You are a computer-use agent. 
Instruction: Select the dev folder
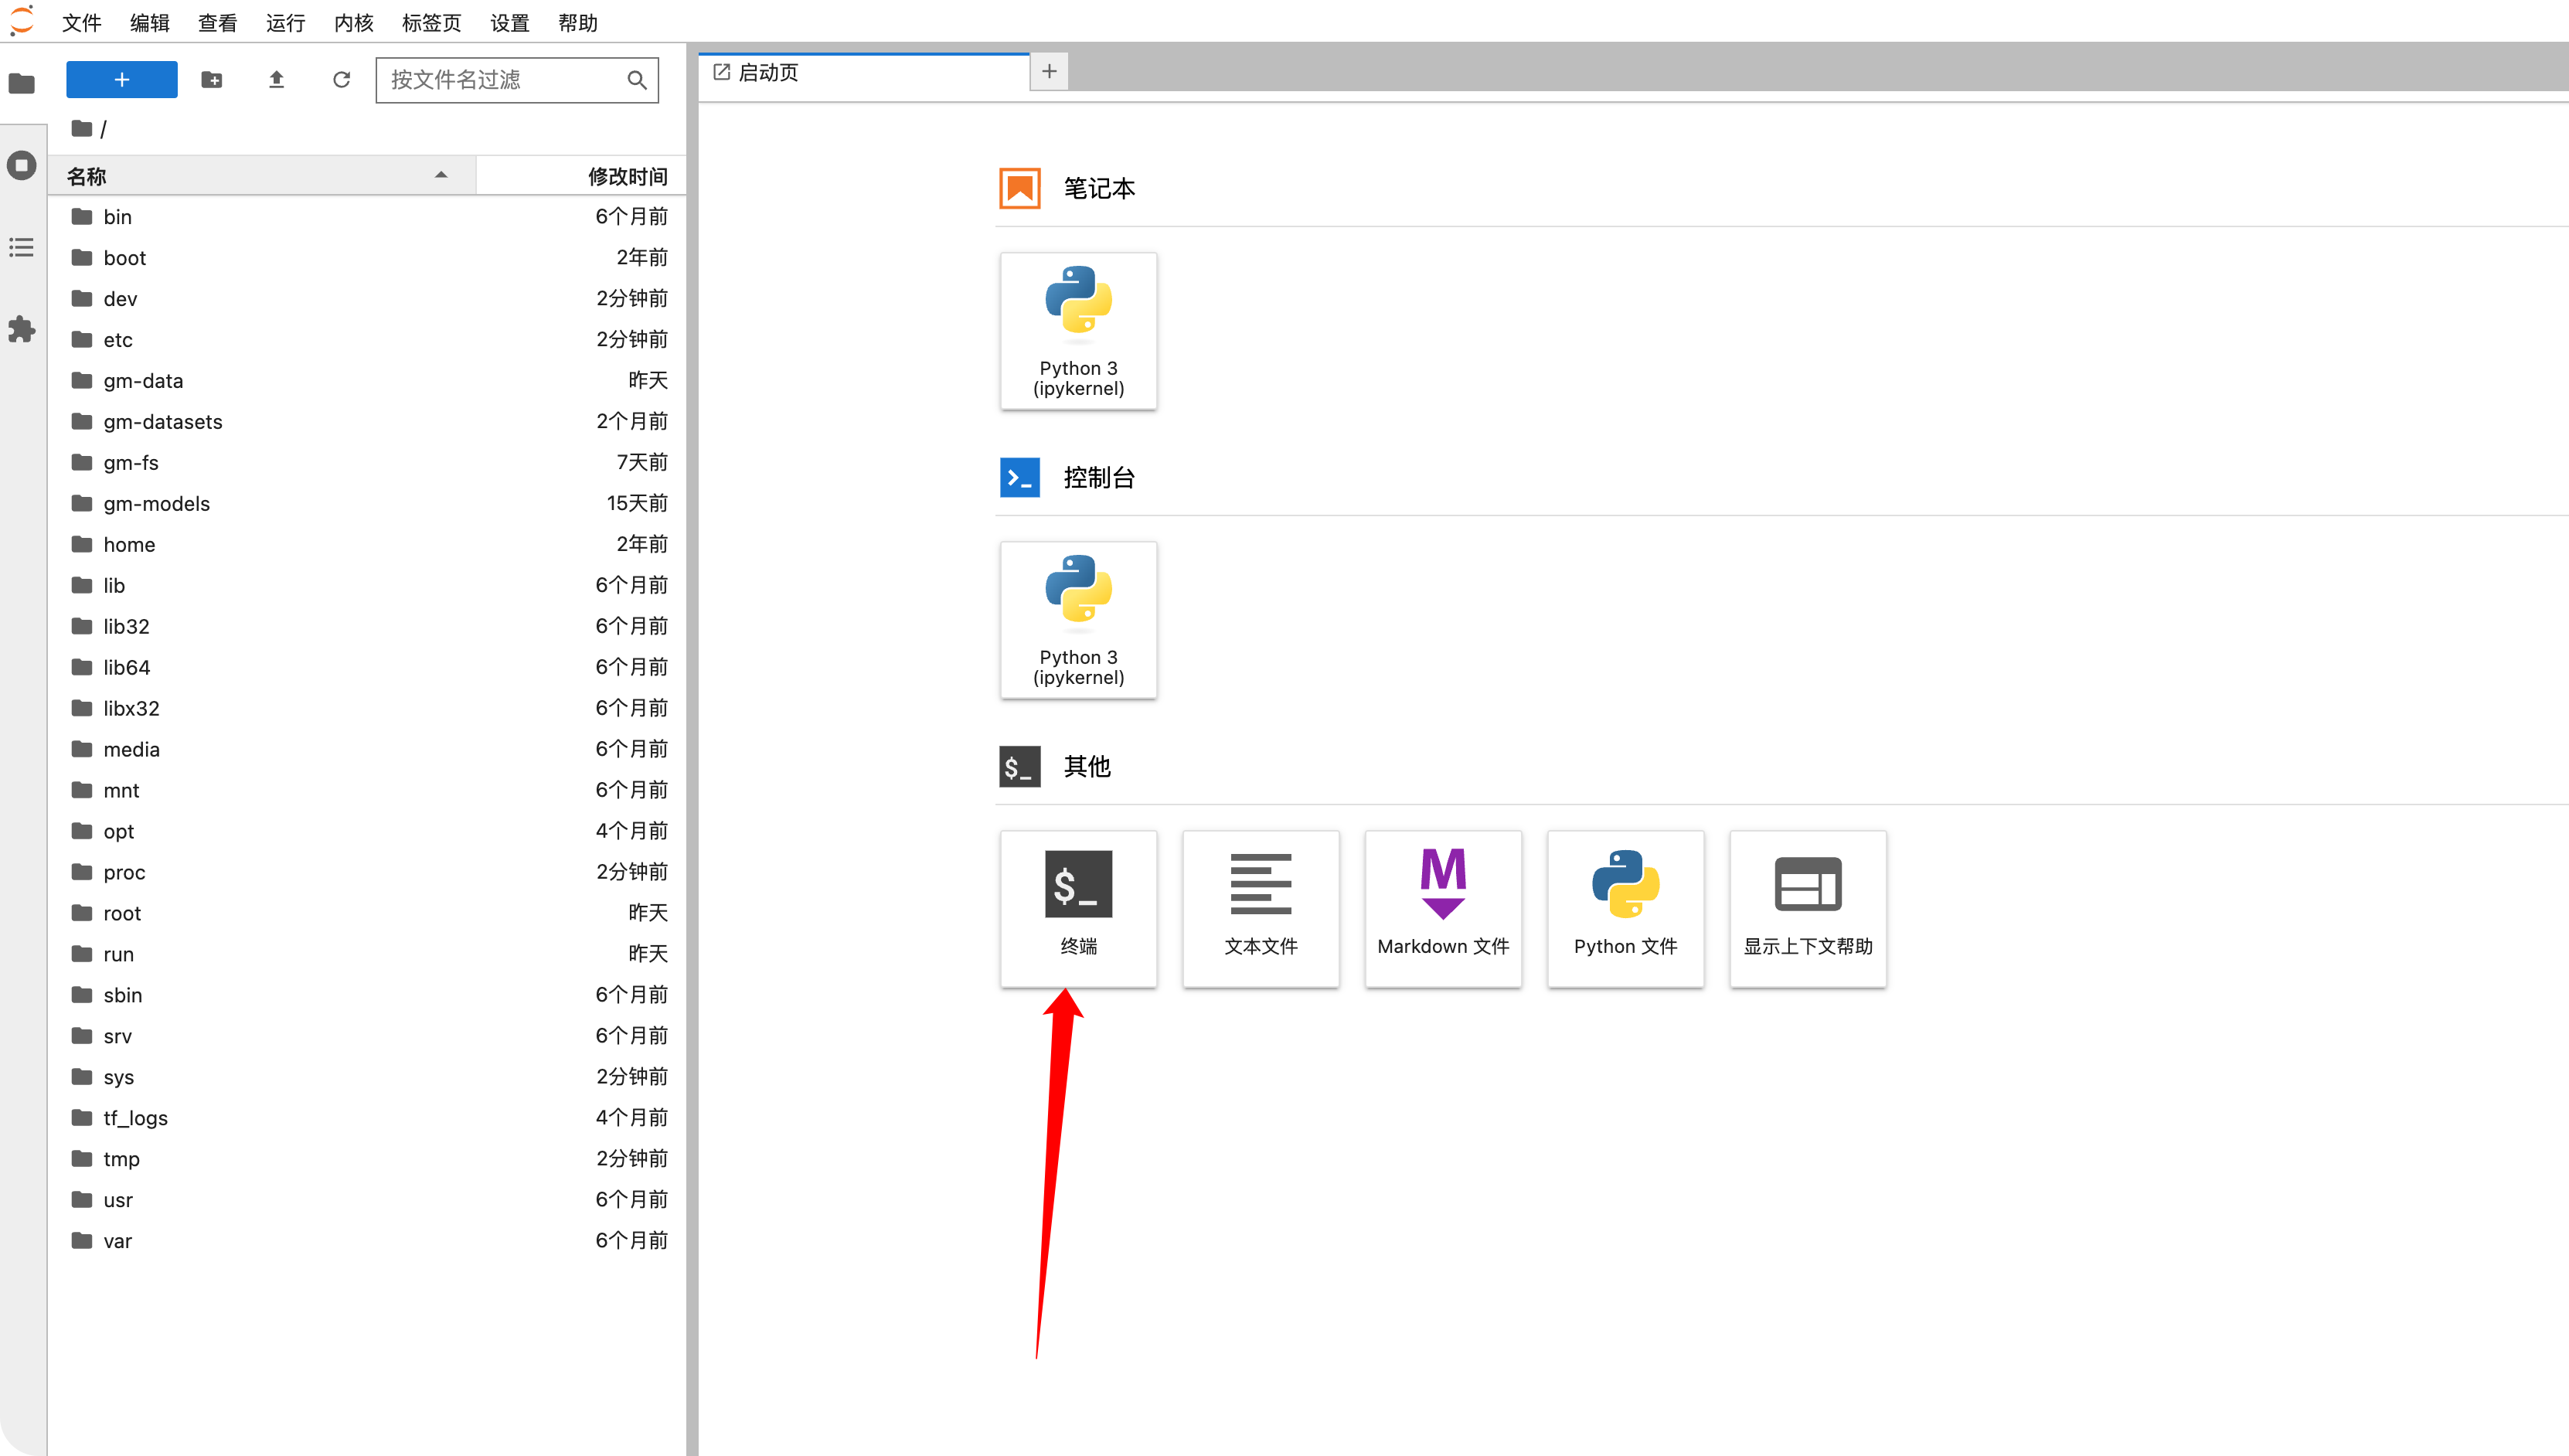coord(368,299)
